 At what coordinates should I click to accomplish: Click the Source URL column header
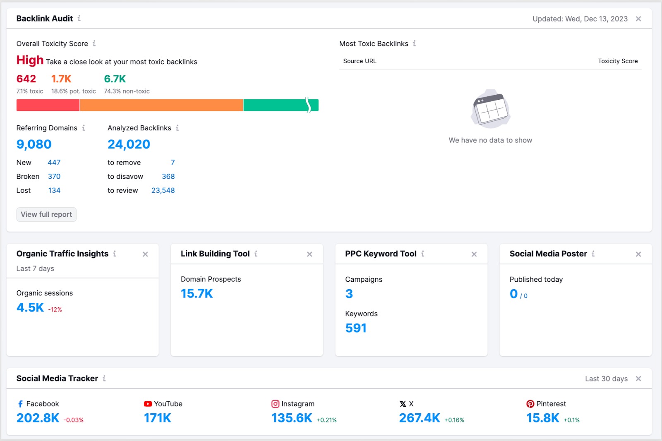click(360, 61)
